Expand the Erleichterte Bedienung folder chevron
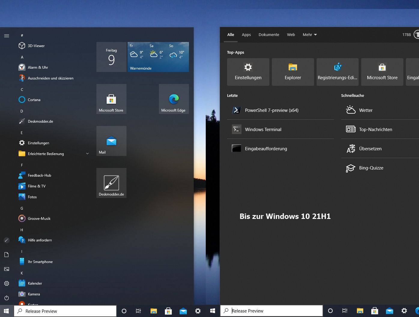Image resolution: width=419 pixels, height=317 pixels. [87, 154]
